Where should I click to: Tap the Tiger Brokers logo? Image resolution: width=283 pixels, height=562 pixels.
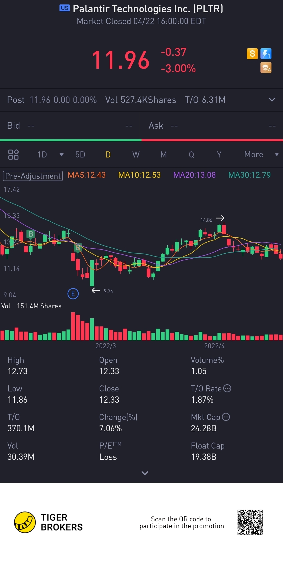(x=48, y=522)
